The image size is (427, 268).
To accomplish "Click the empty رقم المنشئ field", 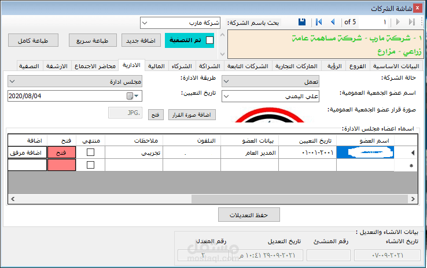I will pos(329,255).
